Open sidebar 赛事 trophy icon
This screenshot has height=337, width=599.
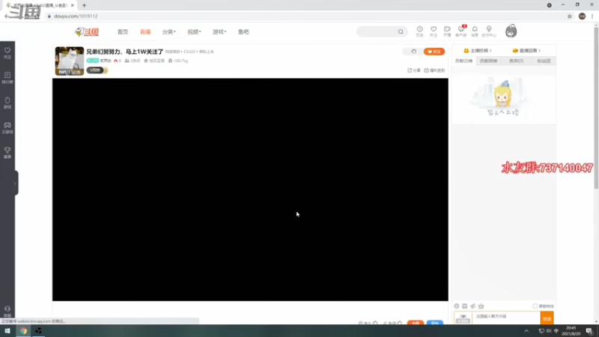[x=7, y=153]
